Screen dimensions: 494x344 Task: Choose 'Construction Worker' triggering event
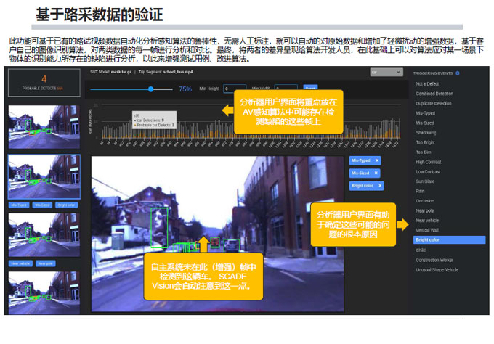click(434, 259)
